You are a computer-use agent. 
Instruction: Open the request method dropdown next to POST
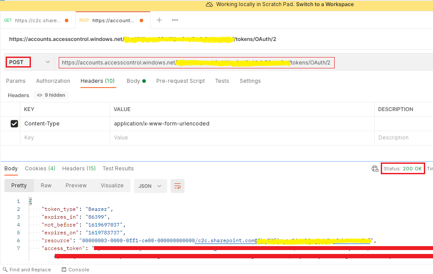point(48,62)
